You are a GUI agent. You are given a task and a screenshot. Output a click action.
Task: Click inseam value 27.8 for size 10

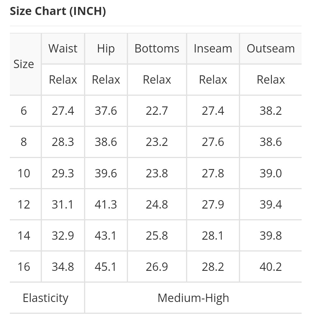pos(213,173)
